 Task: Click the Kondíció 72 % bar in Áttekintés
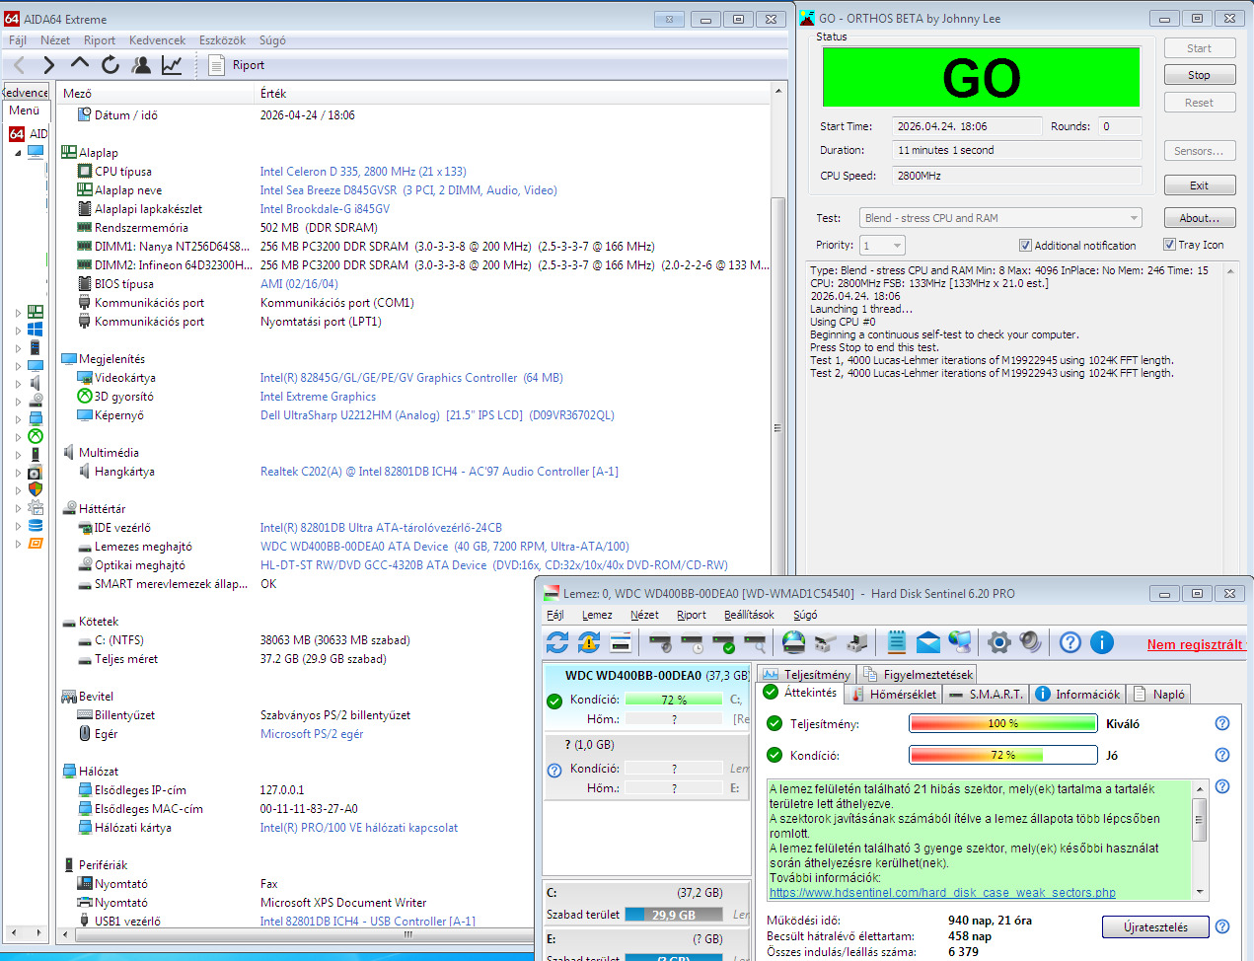click(x=1002, y=755)
